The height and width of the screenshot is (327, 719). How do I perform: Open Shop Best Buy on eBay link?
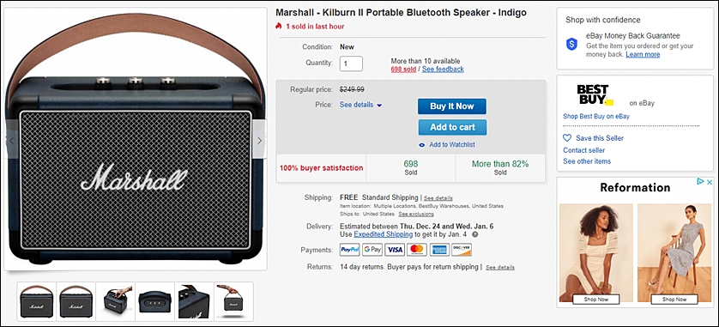596,117
